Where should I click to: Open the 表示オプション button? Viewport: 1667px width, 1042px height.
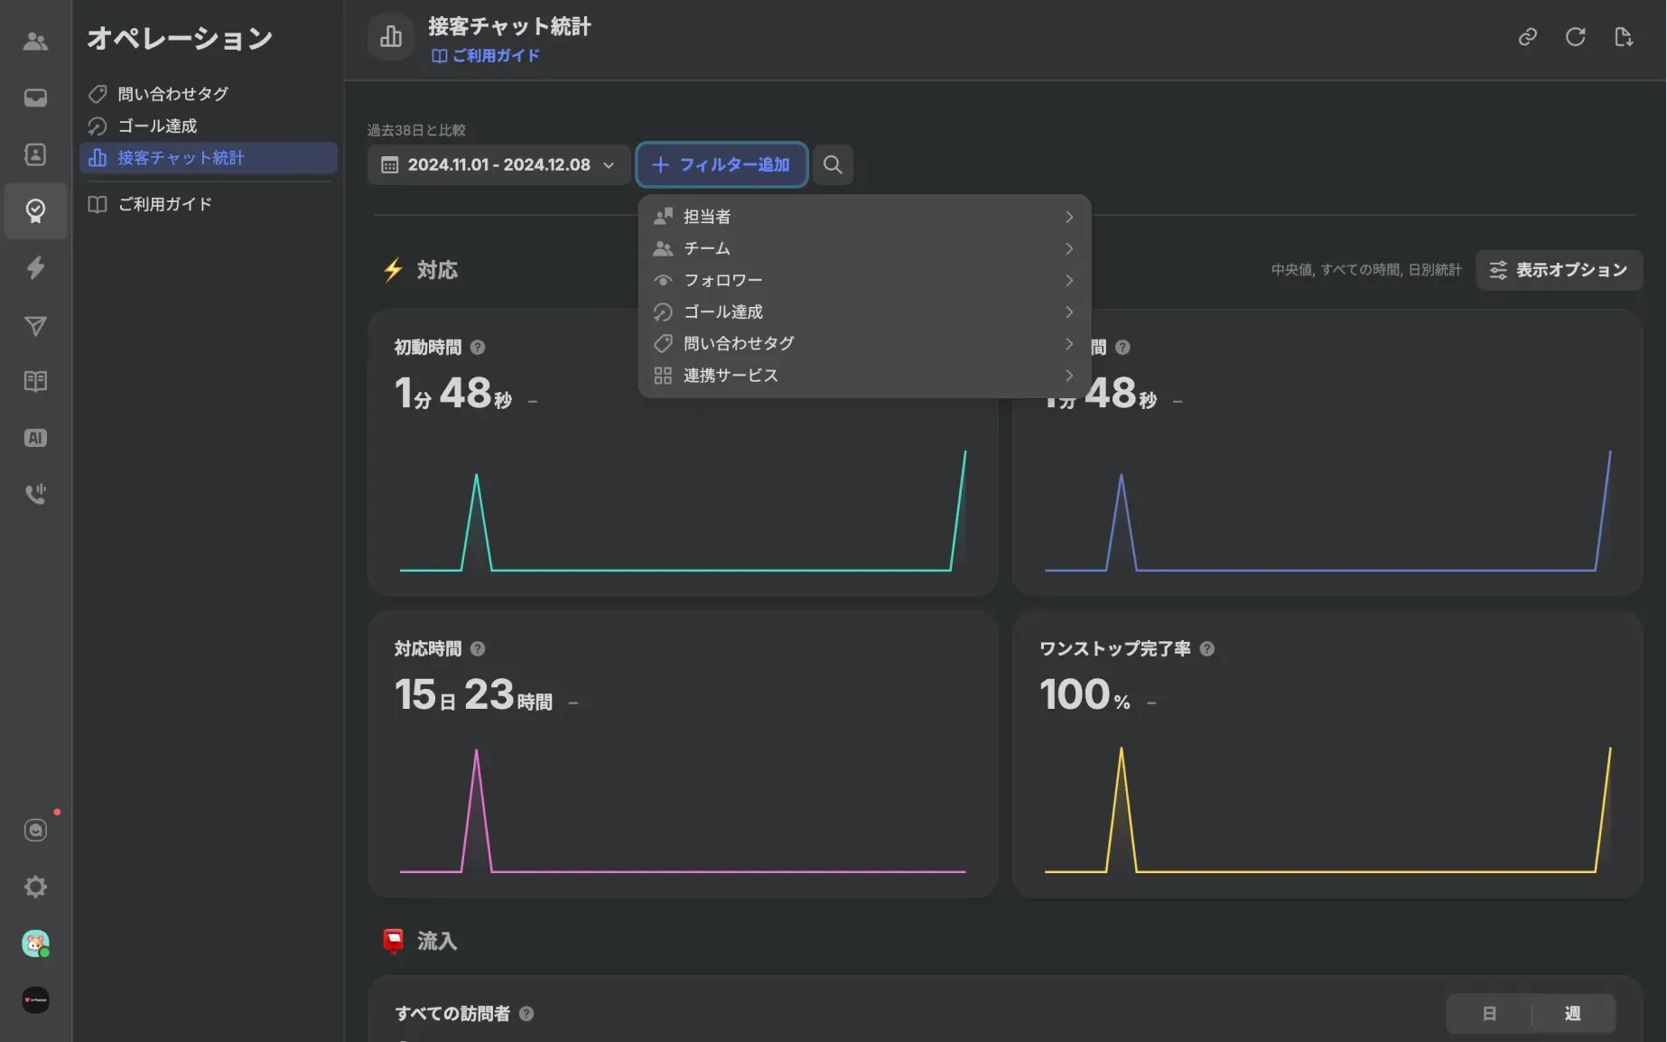1559,270
